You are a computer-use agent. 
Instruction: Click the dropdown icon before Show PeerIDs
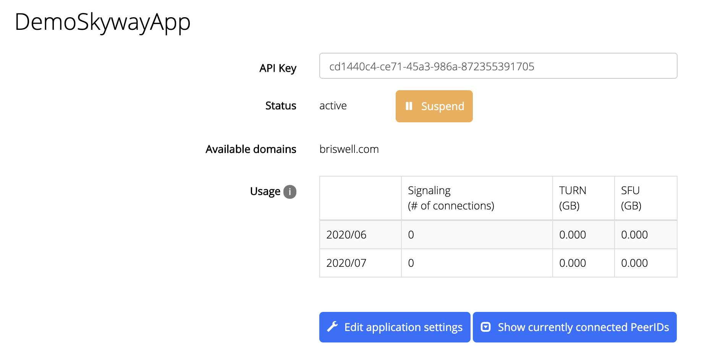[x=485, y=327]
